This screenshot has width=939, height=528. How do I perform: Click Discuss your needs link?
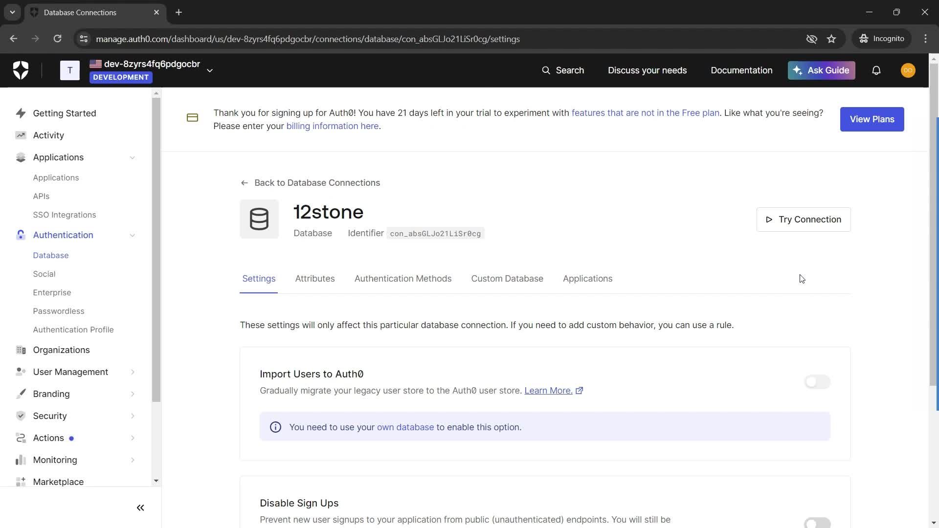click(x=647, y=70)
